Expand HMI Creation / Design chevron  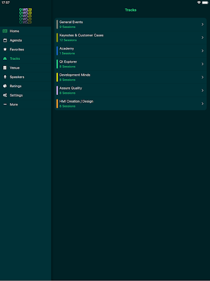[x=202, y=104]
